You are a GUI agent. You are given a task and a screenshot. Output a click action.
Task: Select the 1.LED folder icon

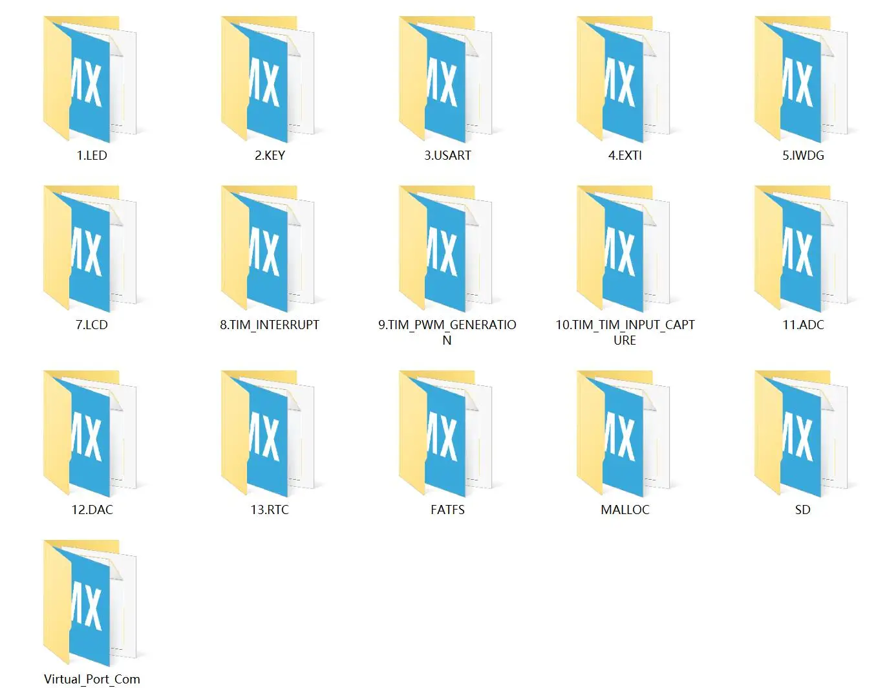click(x=91, y=80)
